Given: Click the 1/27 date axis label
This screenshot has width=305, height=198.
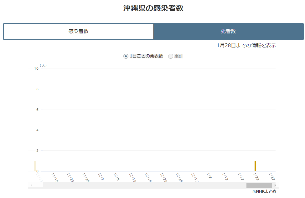Looking at the screenshot, I should point(272,177).
